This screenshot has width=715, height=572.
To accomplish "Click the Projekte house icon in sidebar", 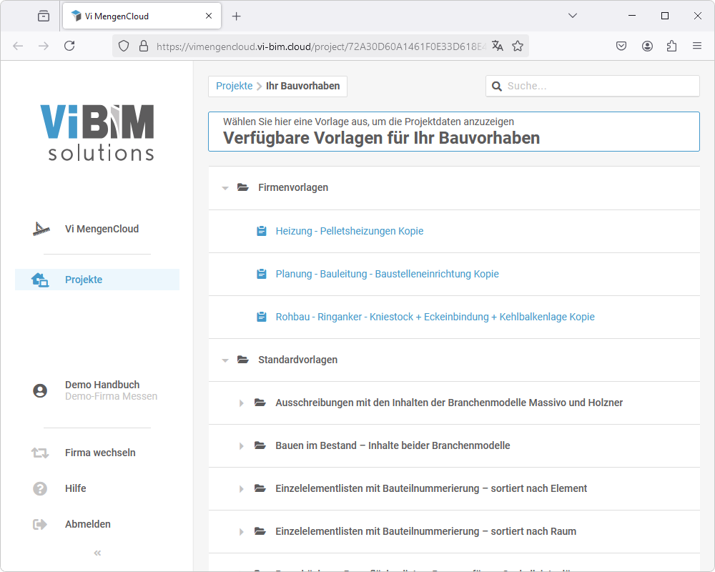I will pos(40,280).
